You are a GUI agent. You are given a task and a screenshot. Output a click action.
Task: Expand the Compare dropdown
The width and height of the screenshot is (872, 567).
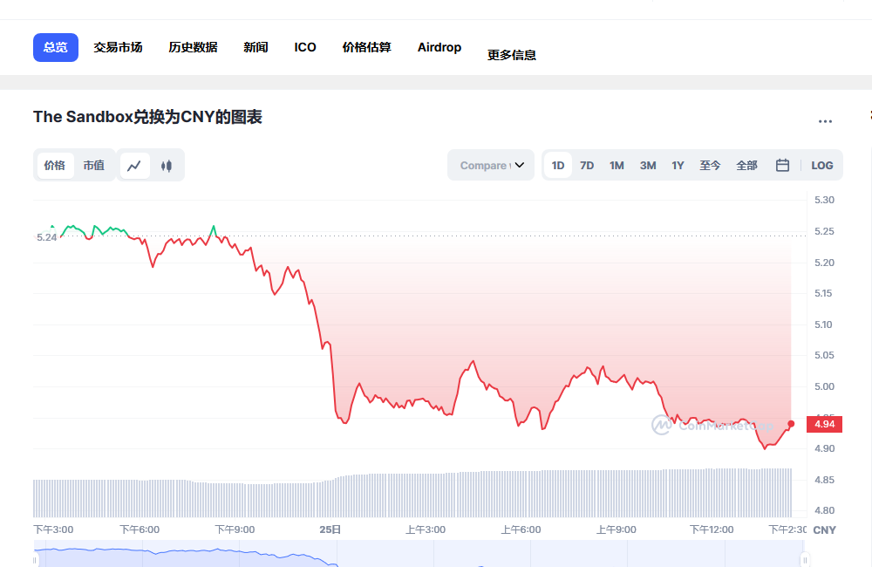491,165
